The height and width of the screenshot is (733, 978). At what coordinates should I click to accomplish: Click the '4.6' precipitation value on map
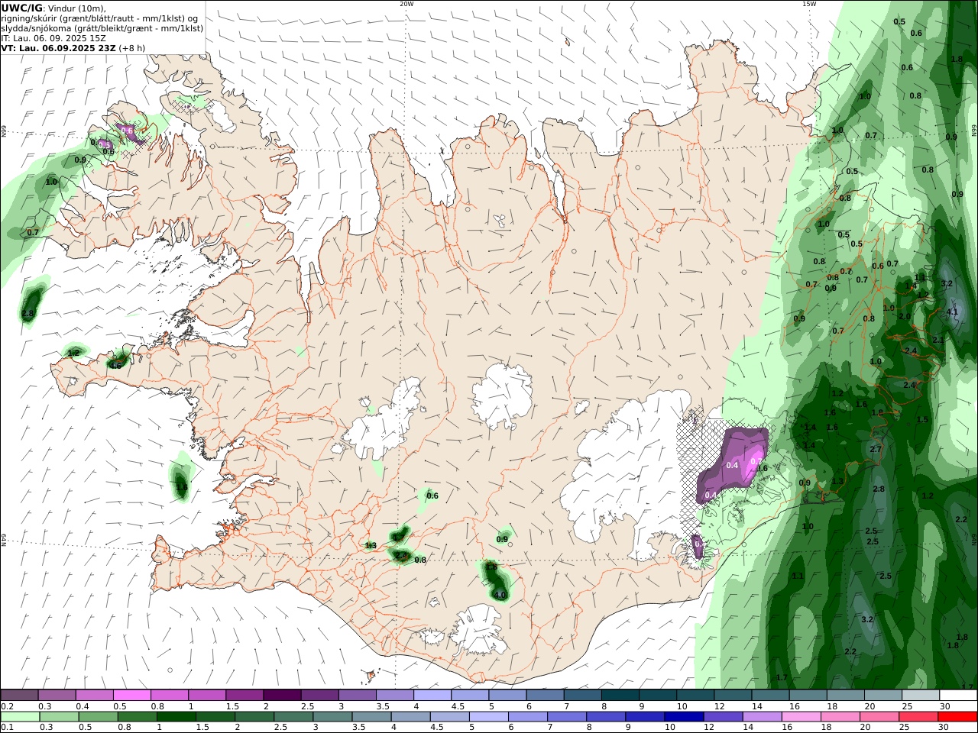pyautogui.click(x=115, y=365)
